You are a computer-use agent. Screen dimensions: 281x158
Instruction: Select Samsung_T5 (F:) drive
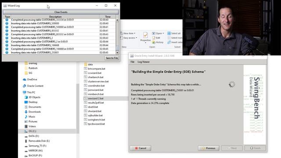[36, 146]
